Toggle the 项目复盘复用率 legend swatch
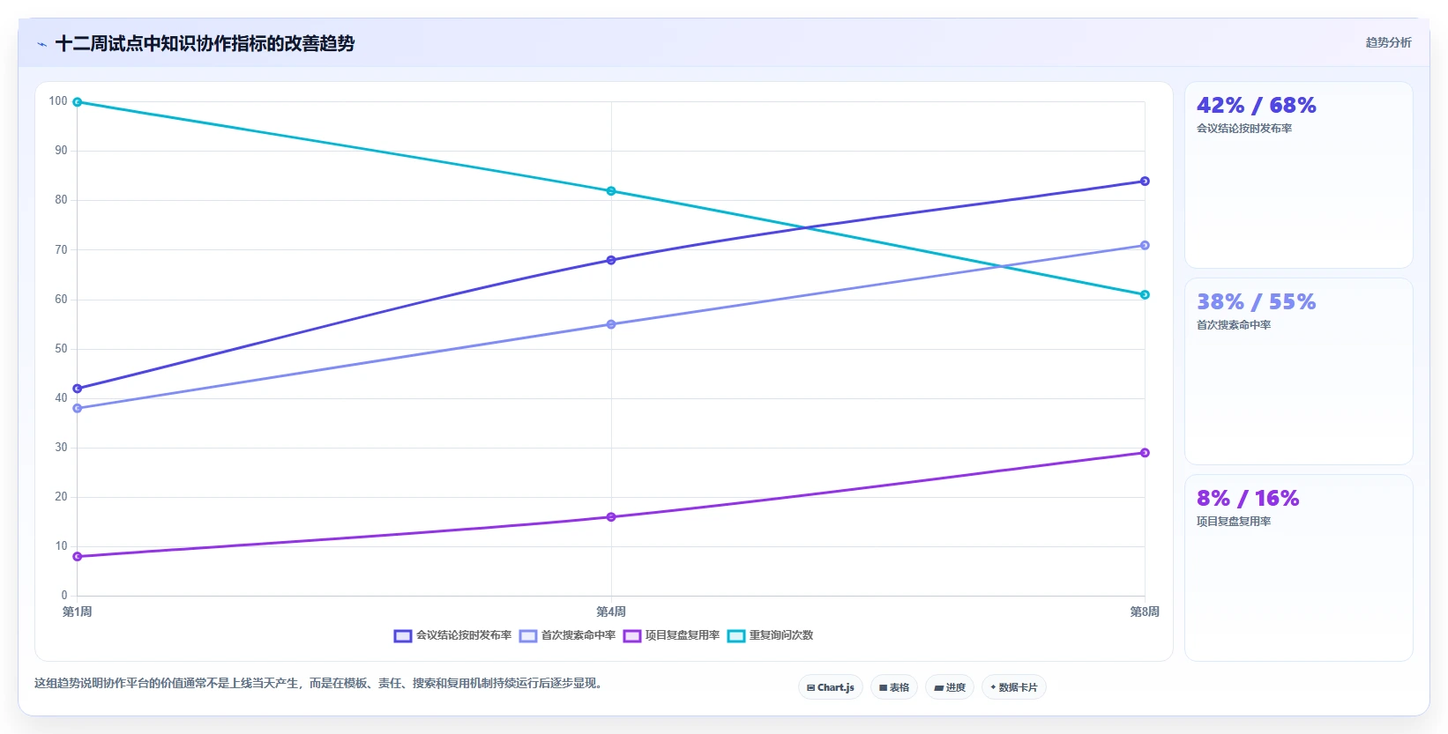The width and height of the screenshot is (1448, 734). (632, 636)
